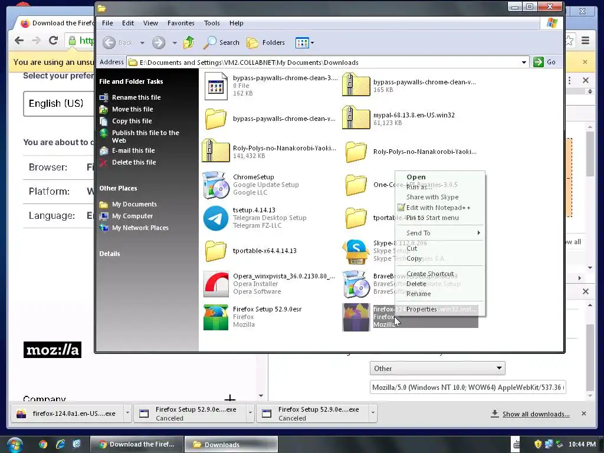The width and height of the screenshot is (604, 453).
Task: Open Chrome's hamburger menu
Action: pyautogui.click(x=586, y=41)
